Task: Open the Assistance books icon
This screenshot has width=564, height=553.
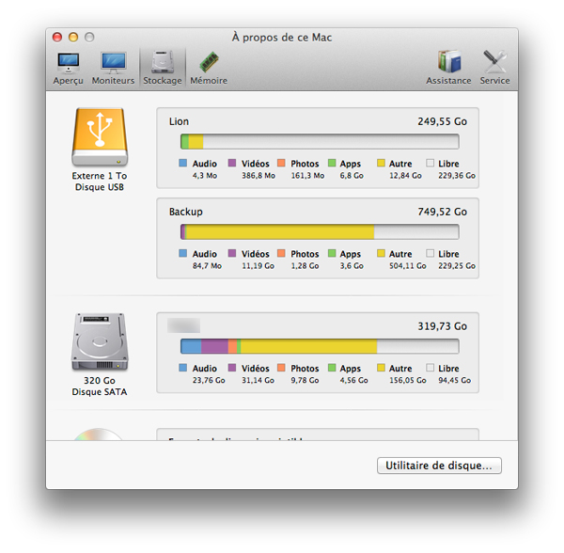Action: click(x=449, y=61)
